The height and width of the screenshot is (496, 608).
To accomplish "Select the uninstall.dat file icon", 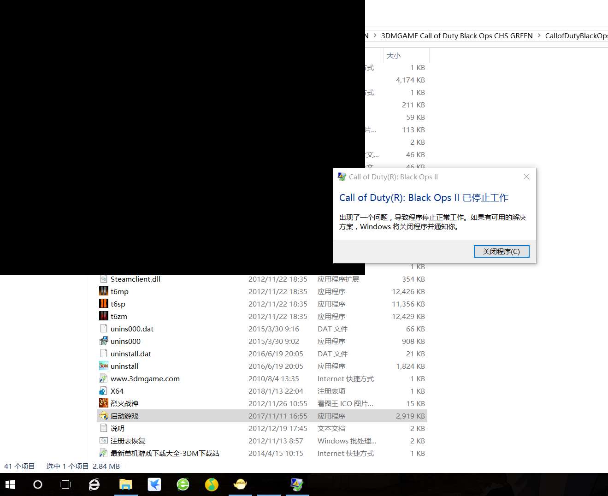I will [104, 354].
